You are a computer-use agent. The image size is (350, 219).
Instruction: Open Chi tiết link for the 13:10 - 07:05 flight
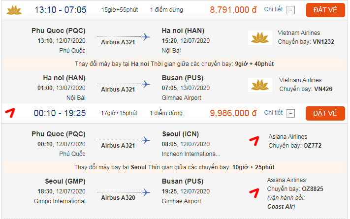[273, 9]
